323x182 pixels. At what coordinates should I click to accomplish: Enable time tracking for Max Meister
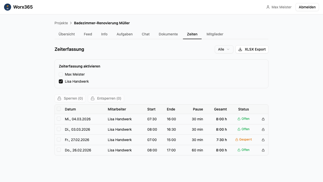click(x=61, y=74)
